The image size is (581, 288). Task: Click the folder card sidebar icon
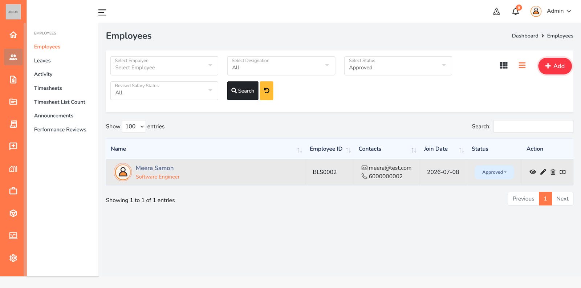[x=13, y=102]
